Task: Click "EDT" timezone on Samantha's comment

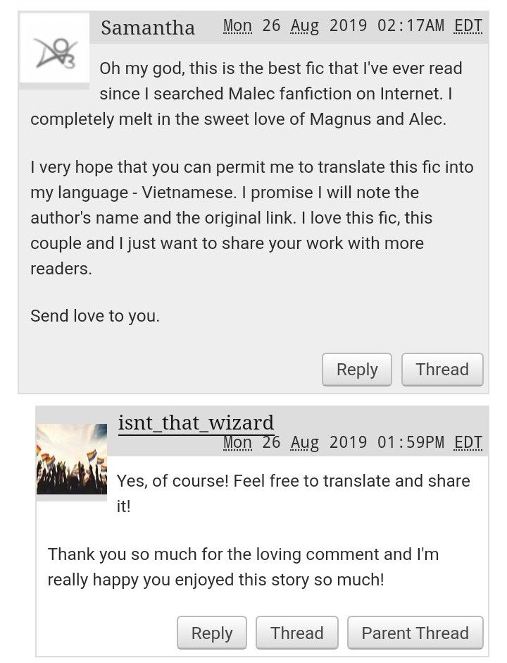Action: (468, 26)
